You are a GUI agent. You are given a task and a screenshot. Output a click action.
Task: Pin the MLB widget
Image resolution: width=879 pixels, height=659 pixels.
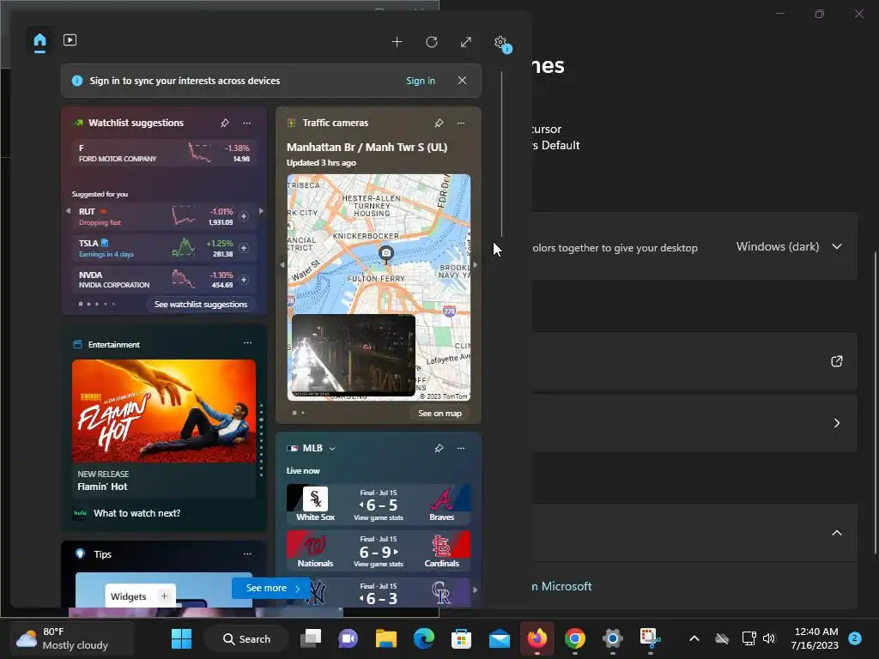pyautogui.click(x=439, y=448)
